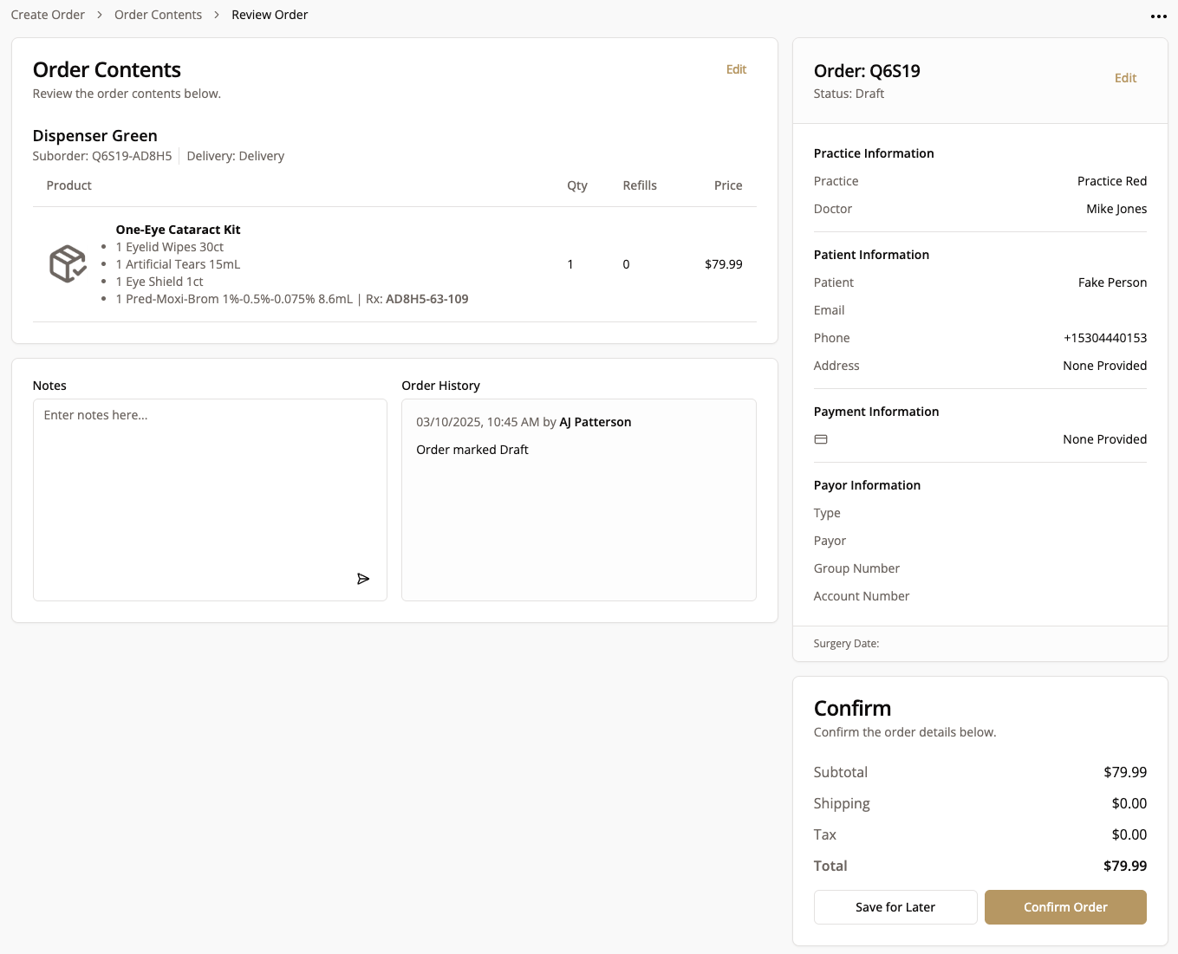Select the One-Eye Cataract Kit product name
Image resolution: width=1178 pixels, height=954 pixels.
(x=178, y=230)
